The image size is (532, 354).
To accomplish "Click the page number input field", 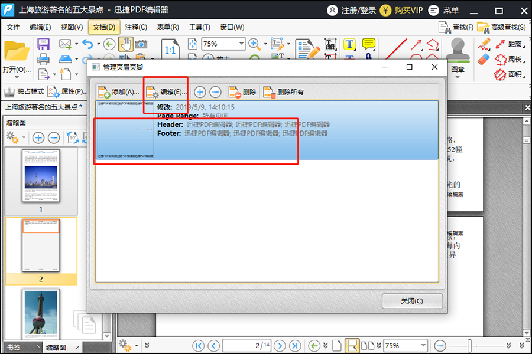I will tap(246, 346).
